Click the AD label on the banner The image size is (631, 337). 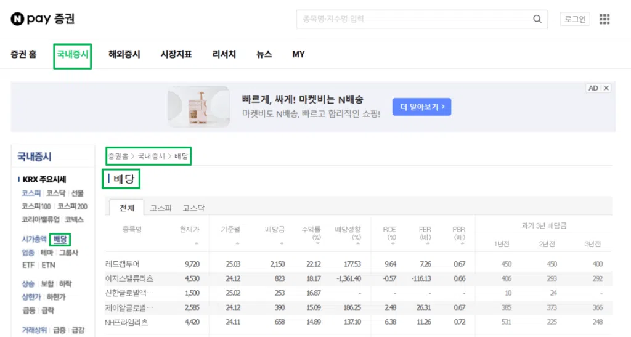[x=593, y=88]
